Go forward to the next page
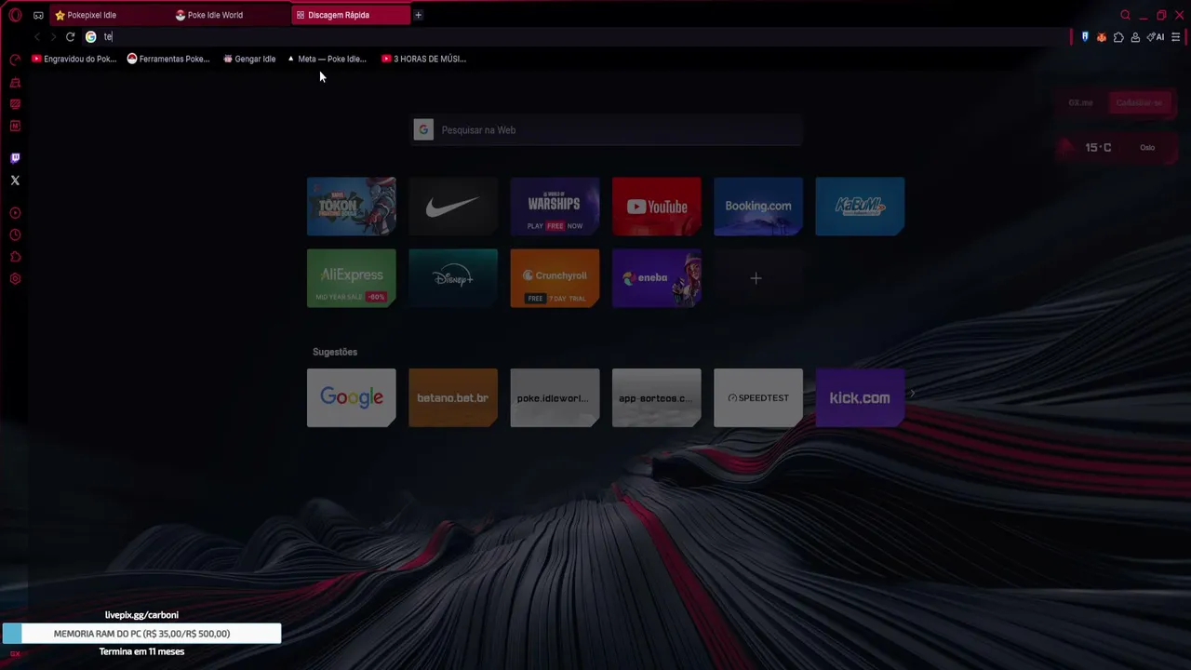Viewport: 1191px width, 670px height. 53,37
